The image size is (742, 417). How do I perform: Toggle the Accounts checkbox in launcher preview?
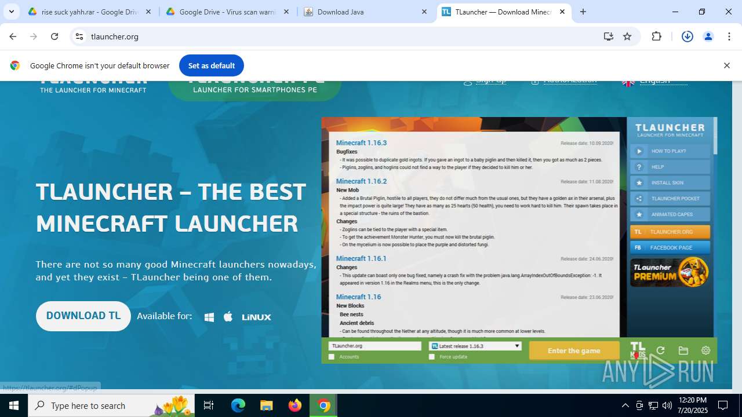tap(332, 357)
